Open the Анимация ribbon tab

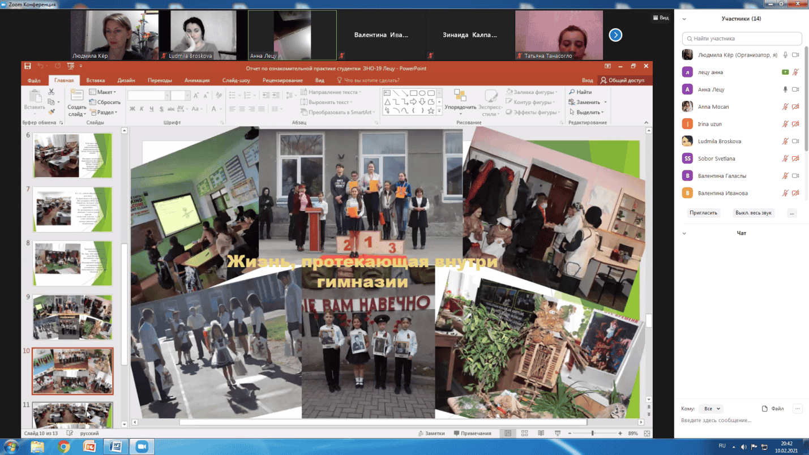coord(197,80)
